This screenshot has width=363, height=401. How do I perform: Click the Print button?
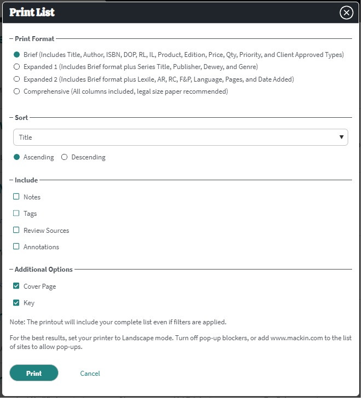(x=34, y=373)
